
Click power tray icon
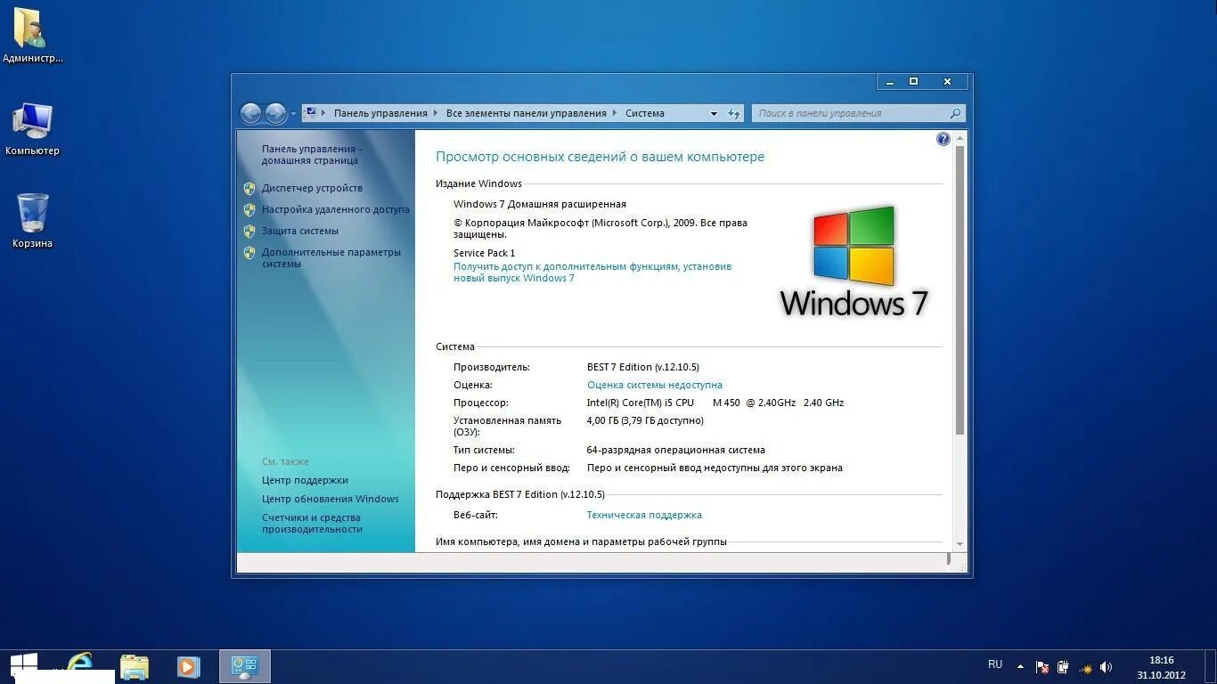1063,666
